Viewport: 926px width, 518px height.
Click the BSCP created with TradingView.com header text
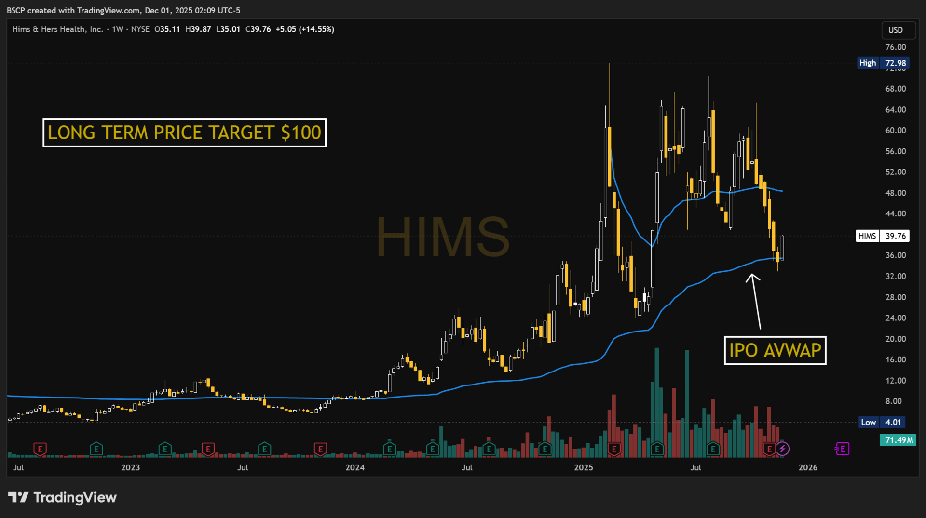point(123,11)
